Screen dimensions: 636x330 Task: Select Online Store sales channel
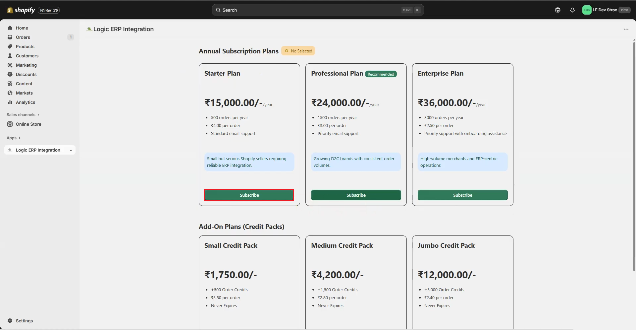(28, 124)
